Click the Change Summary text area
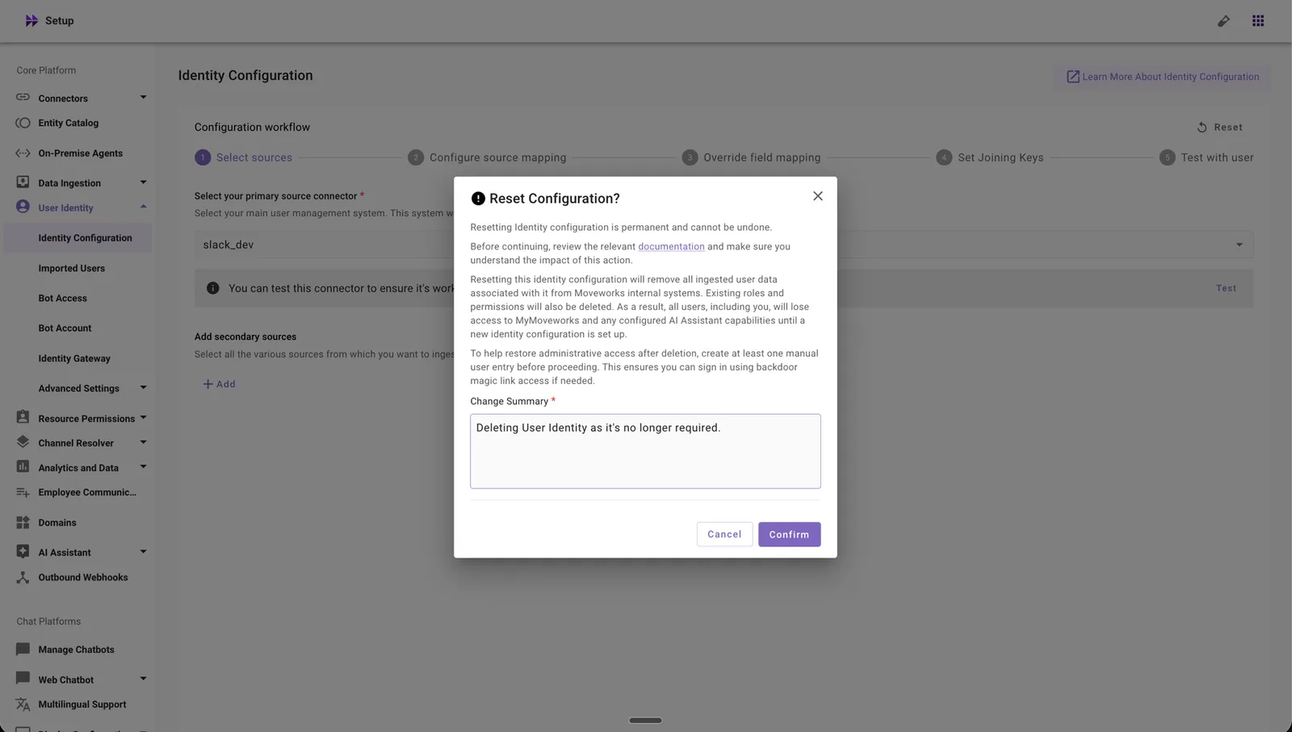This screenshot has width=1292, height=732. pos(645,451)
